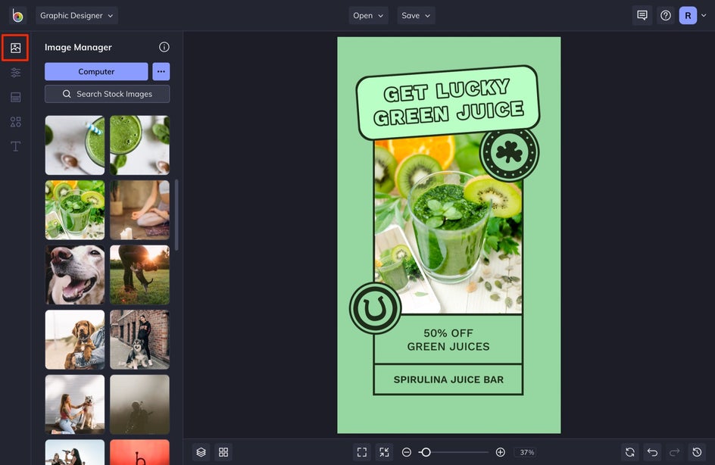Select the GET LUCKY GREEN JUICE title text
Screen dimensions: 715x465
(448, 103)
